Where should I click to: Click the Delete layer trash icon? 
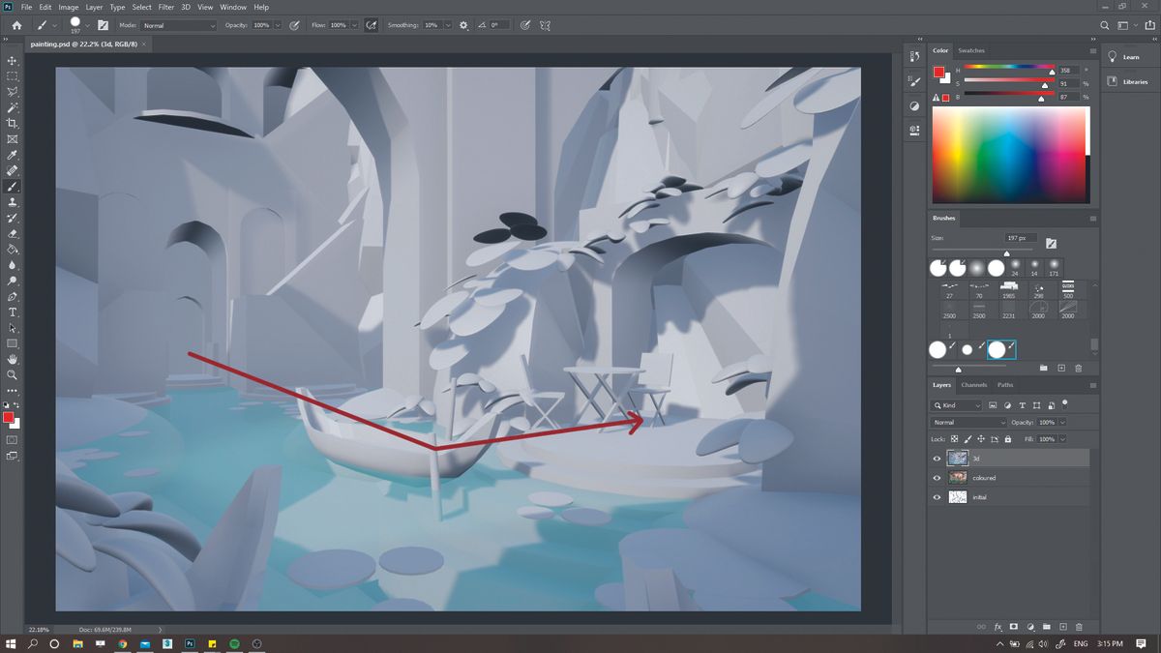pos(1079,627)
